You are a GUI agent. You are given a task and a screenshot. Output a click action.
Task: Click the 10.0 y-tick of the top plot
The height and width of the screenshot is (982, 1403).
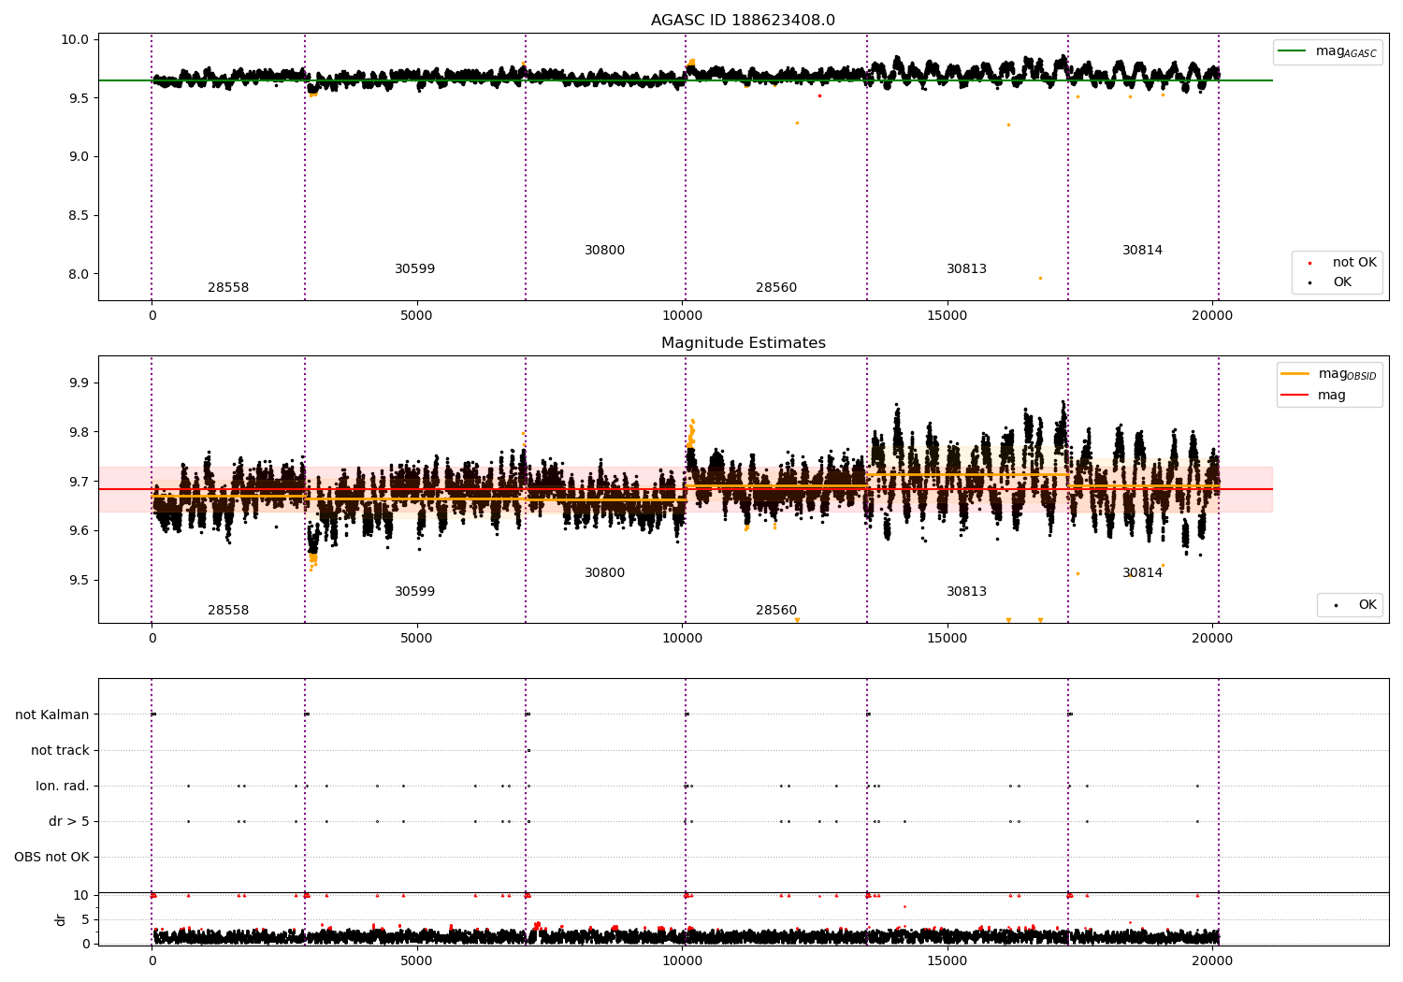coord(77,39)
